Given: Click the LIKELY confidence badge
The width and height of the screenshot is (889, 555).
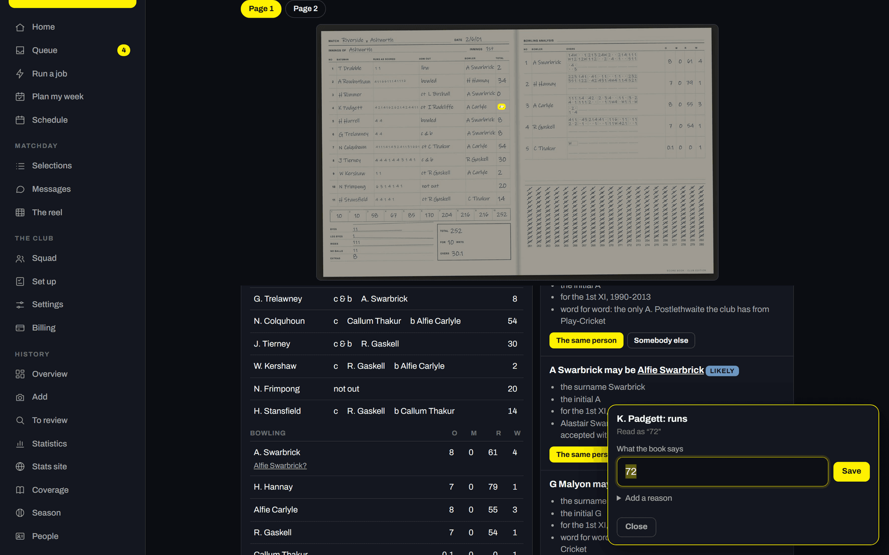Looking at the screenshot, I should pyautogui.click(x=722, y=371).
